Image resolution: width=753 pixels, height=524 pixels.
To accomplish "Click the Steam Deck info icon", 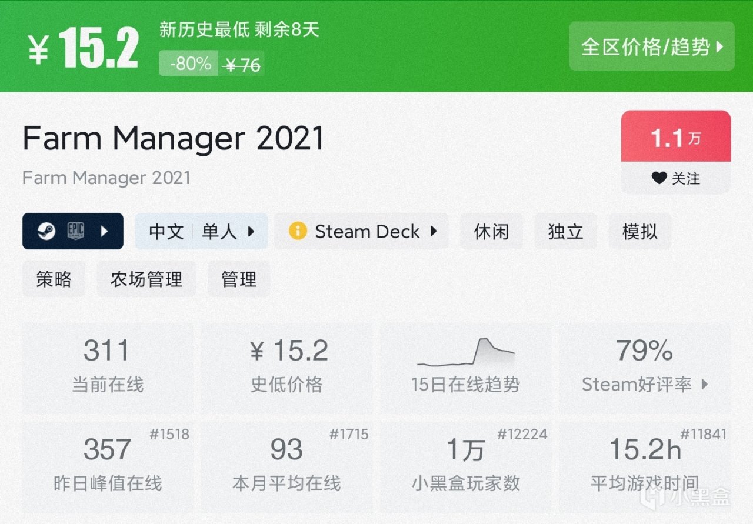I will [298, 231].
